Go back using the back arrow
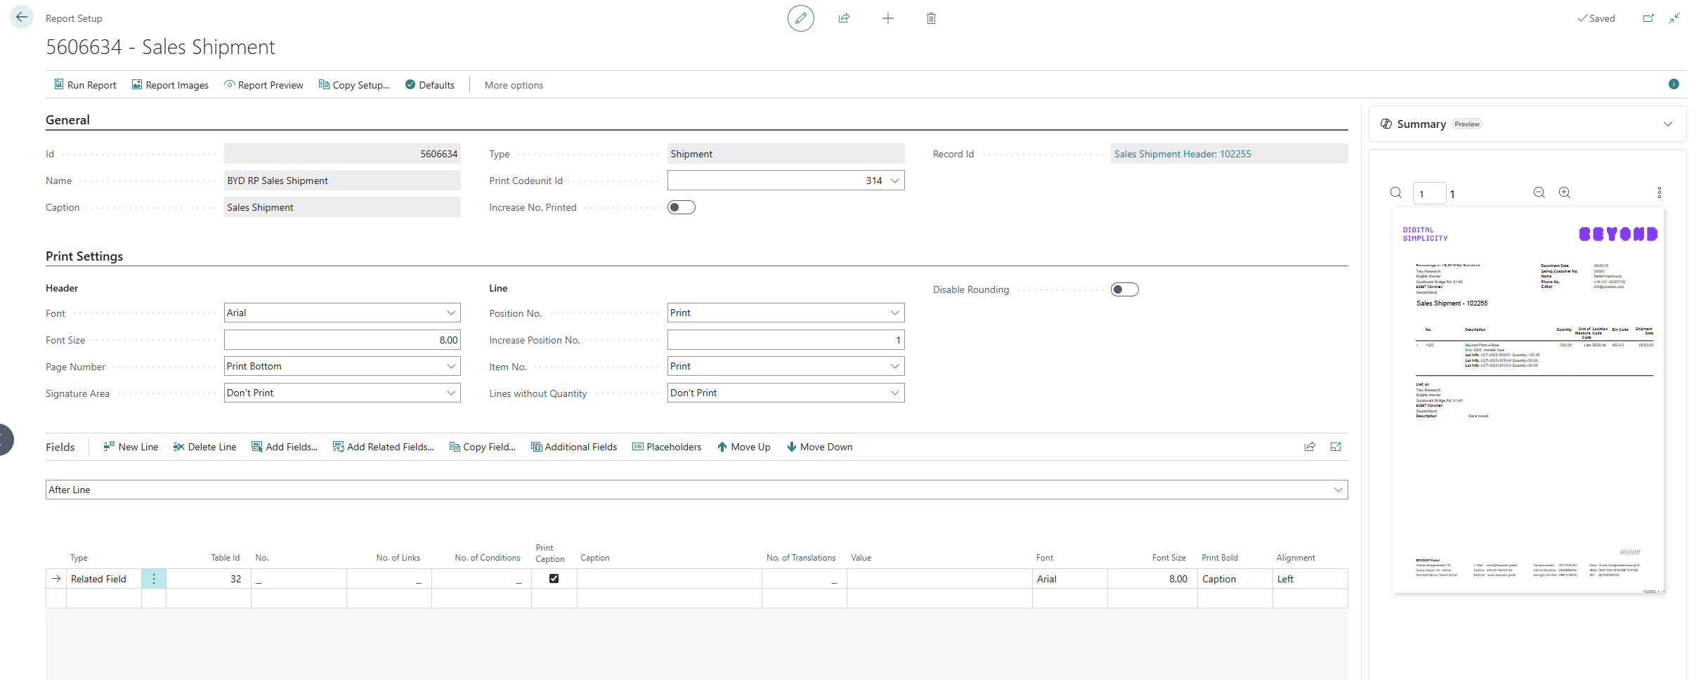The image size is (1708, 680). point(22,18)
